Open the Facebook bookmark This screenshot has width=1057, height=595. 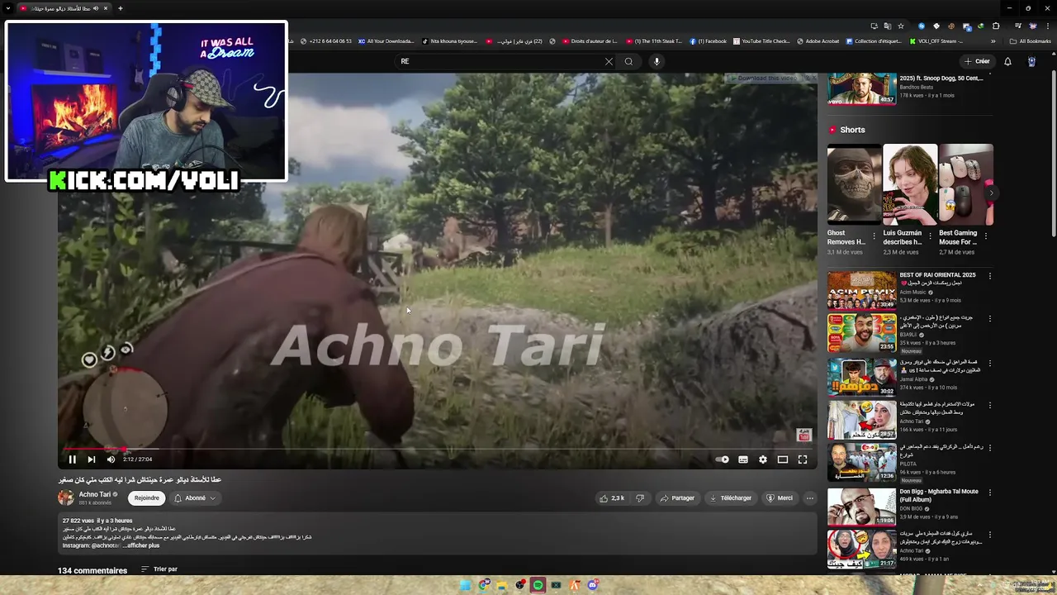click(x=709, y=41)
